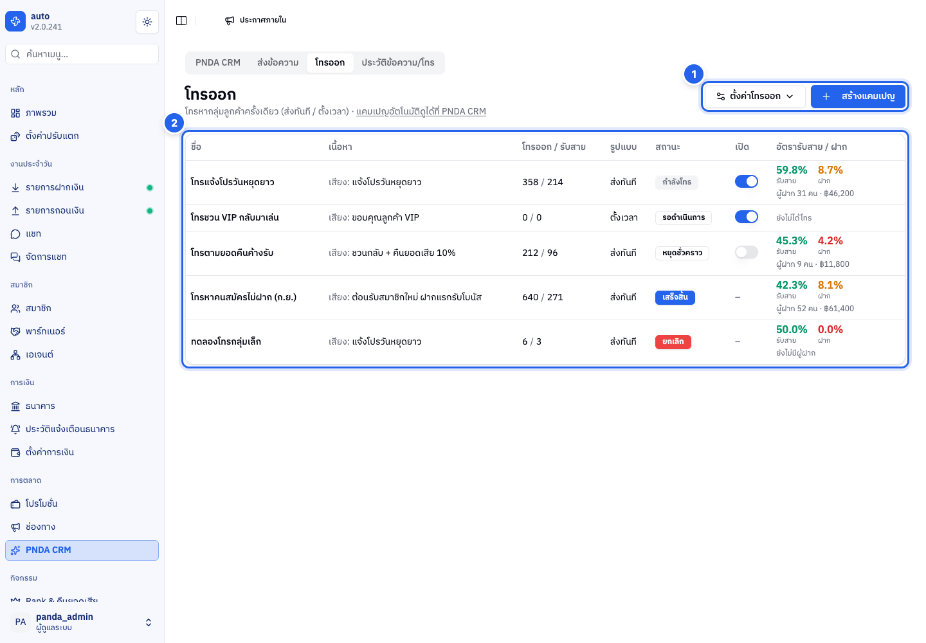Select ทดลองโทรกลุ่มเล็ก campaign name

coord(226,342)
